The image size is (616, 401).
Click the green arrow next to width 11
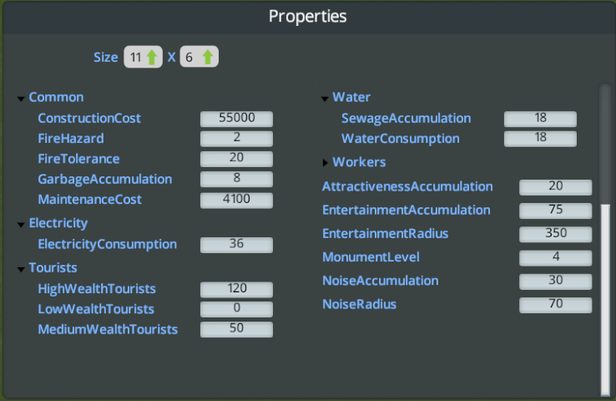pos(152,58)
